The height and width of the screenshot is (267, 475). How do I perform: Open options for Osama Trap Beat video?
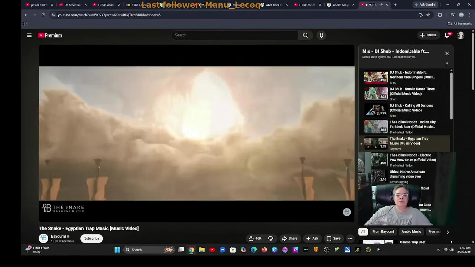(451, 242)
